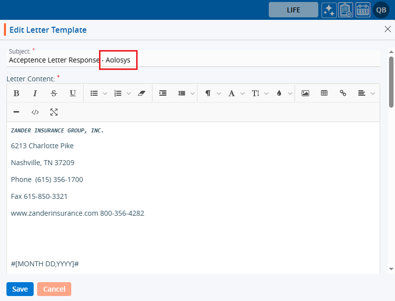Select the LIFE tab in header
This screenshot has height=301, width=395.
pyautogui.click(x=293, y=10)
